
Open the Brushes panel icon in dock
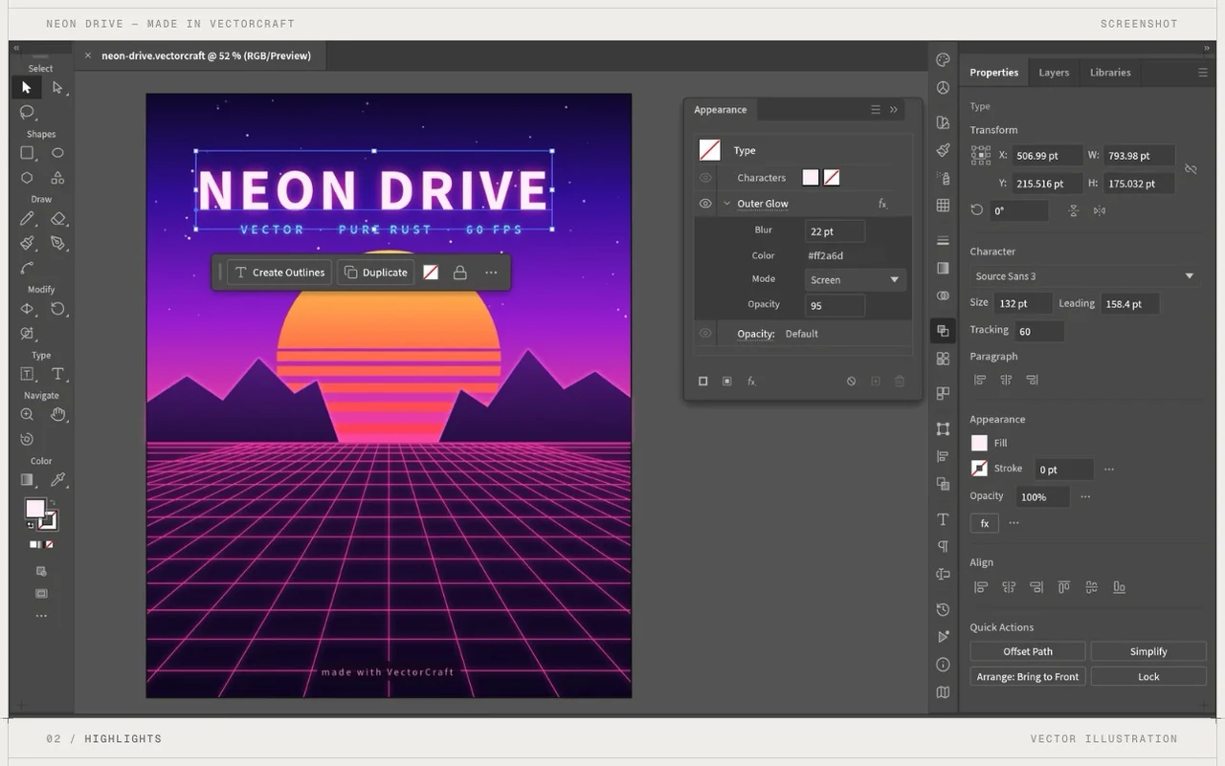[943, 150]
